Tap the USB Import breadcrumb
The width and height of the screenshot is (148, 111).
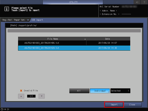click(37, 20)
